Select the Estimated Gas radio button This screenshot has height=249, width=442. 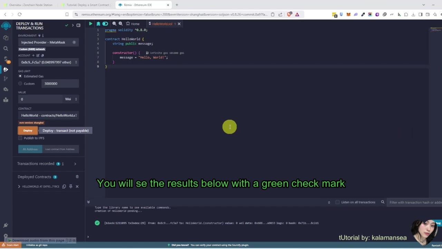click(20, 76)
